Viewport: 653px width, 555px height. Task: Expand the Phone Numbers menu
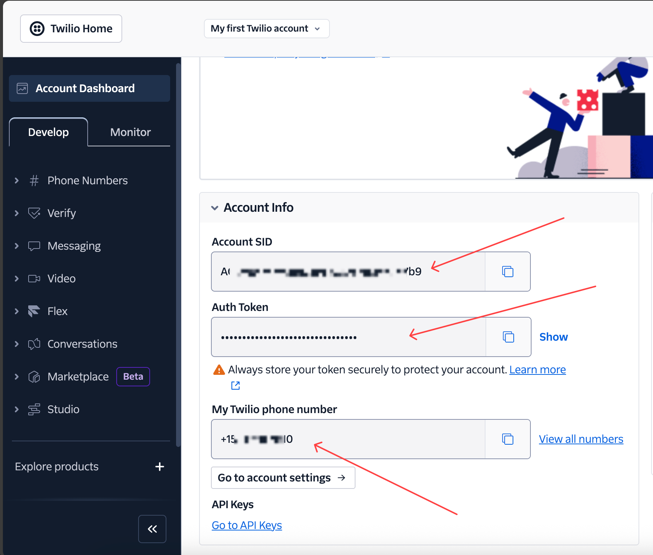[17, 181]
